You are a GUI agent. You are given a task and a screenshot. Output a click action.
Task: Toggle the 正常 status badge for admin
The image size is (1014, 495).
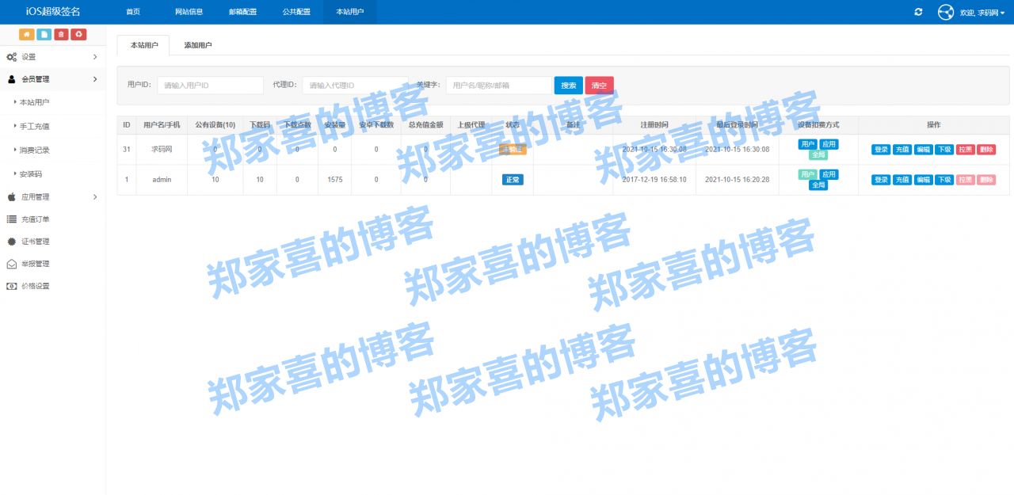(513, 180)
